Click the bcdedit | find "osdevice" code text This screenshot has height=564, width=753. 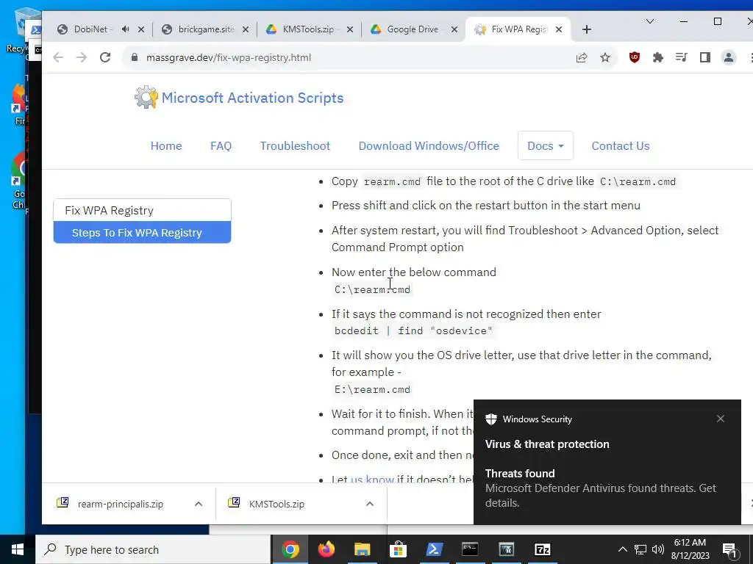413,331
